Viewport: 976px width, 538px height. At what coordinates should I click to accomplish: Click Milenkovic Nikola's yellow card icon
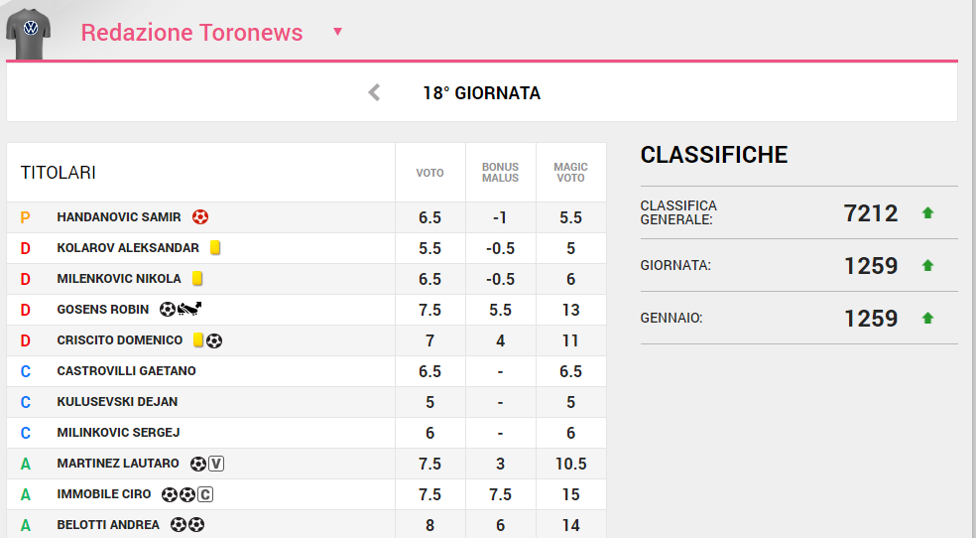click(x=197, y=278)
